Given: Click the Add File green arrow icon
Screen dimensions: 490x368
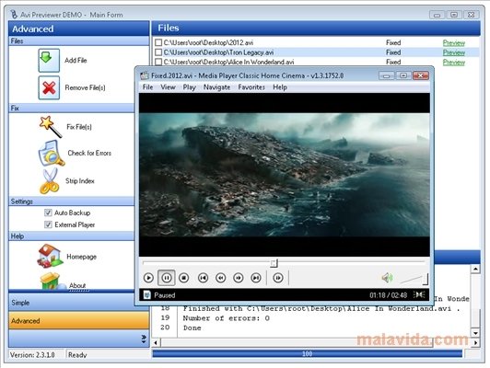Looking at the screenshot, I should (49, 60).
